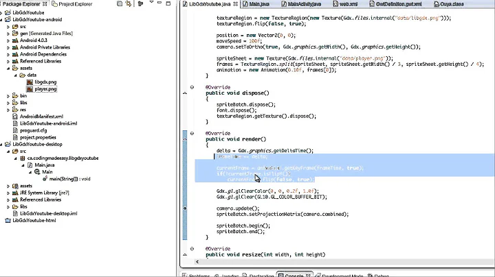Click the AndroidManifest.xml file icon
Image resolution: width=495 pixels, height=277 pixels.
coord(15,117)
